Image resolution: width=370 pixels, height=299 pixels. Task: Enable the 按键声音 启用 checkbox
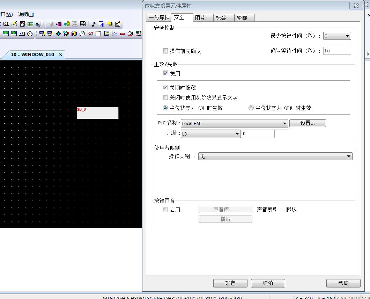coord(165,210)
